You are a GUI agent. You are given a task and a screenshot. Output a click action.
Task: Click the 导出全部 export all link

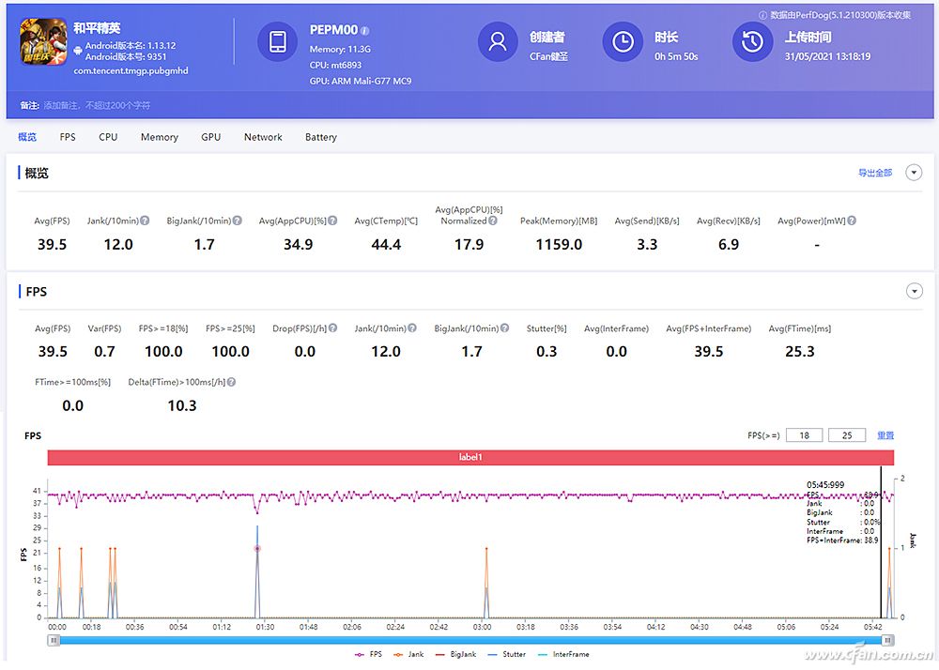[x=874, y=173]
